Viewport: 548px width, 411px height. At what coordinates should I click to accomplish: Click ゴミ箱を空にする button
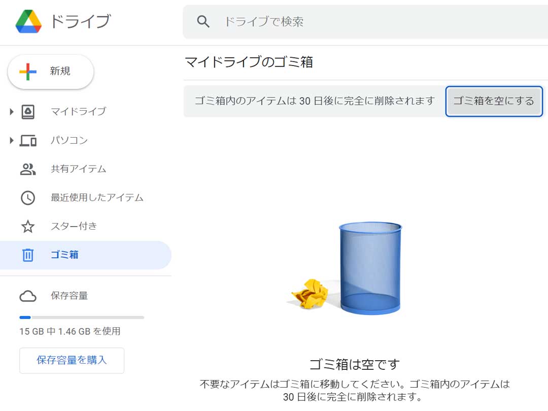pos(494,101)
